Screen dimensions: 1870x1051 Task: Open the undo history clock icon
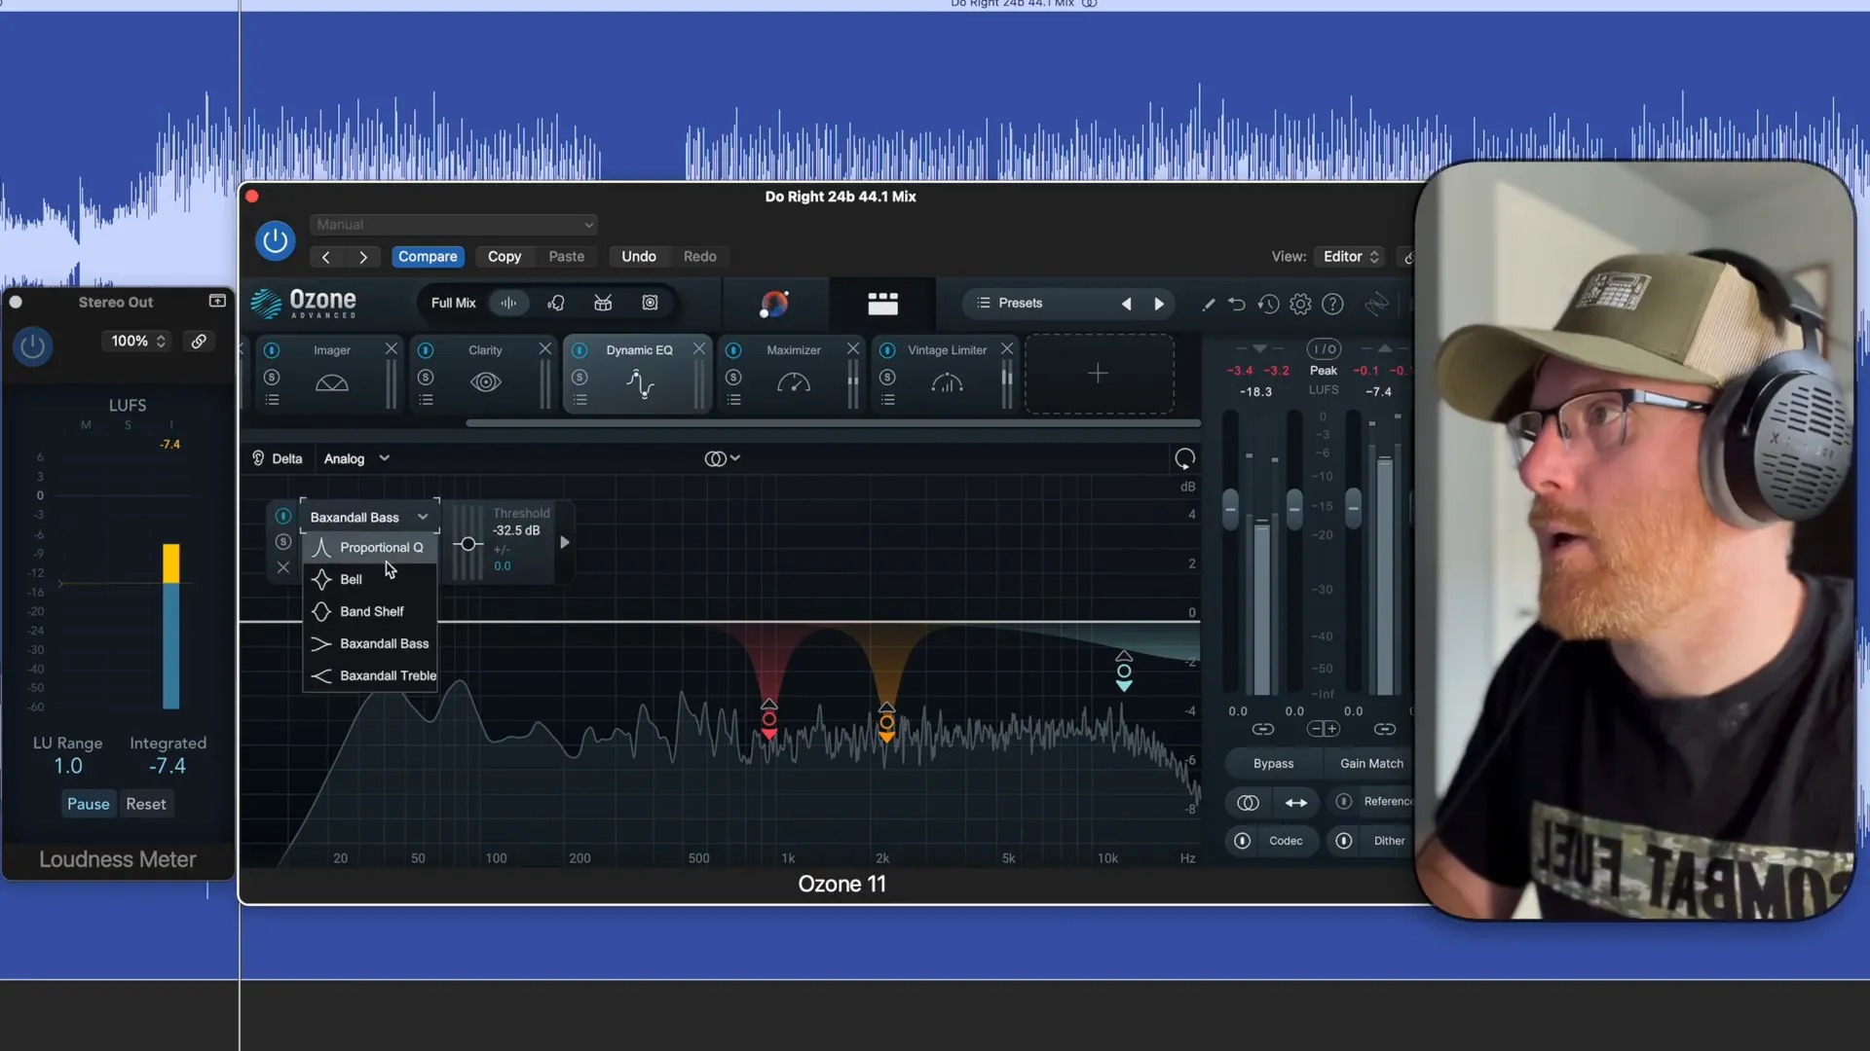click(1268, 305)
